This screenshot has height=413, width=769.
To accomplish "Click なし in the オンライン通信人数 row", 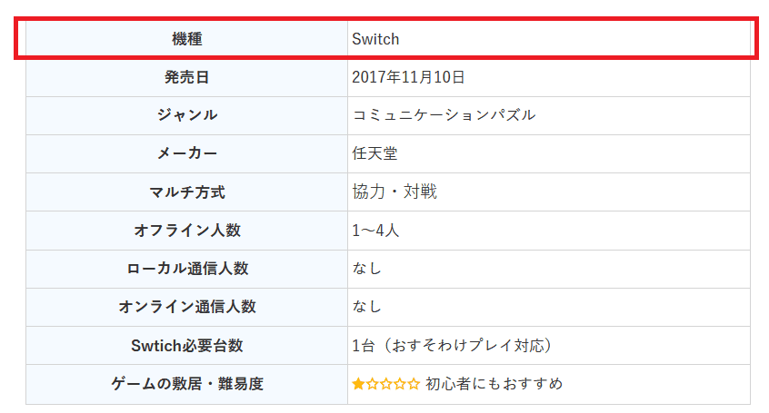I will tap(367, 307).
